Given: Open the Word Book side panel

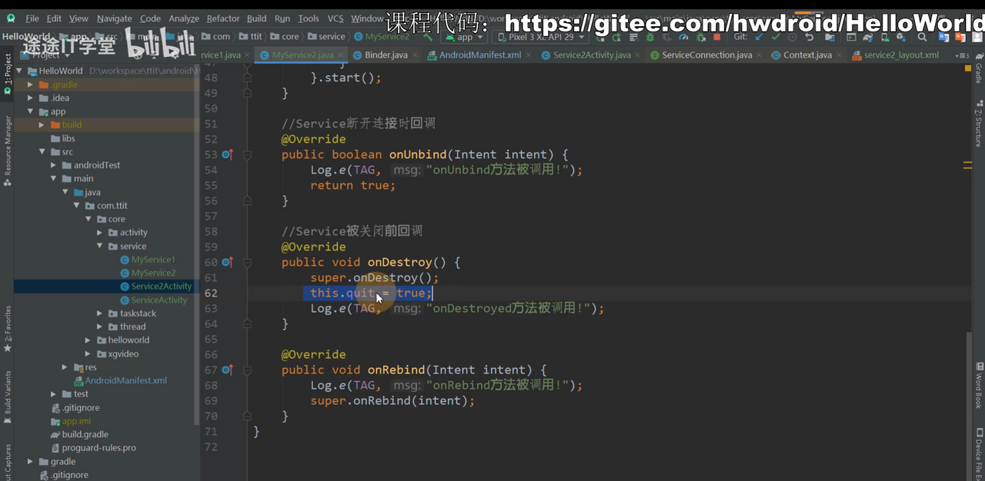Looking at the screenshot, I should tap(979, 386).
